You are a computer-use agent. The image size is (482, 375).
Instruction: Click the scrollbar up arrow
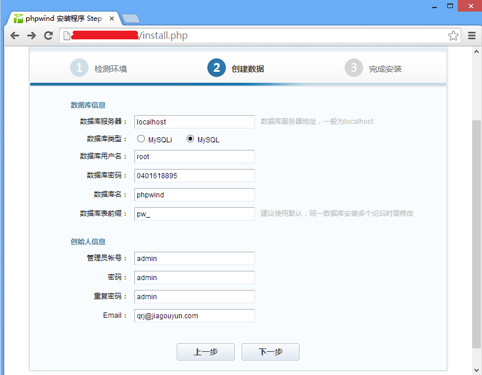point(476,52)
